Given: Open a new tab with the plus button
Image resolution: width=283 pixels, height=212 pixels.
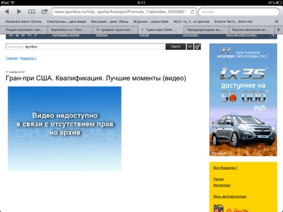Looking at the screenshot, I should click(278, 29).
